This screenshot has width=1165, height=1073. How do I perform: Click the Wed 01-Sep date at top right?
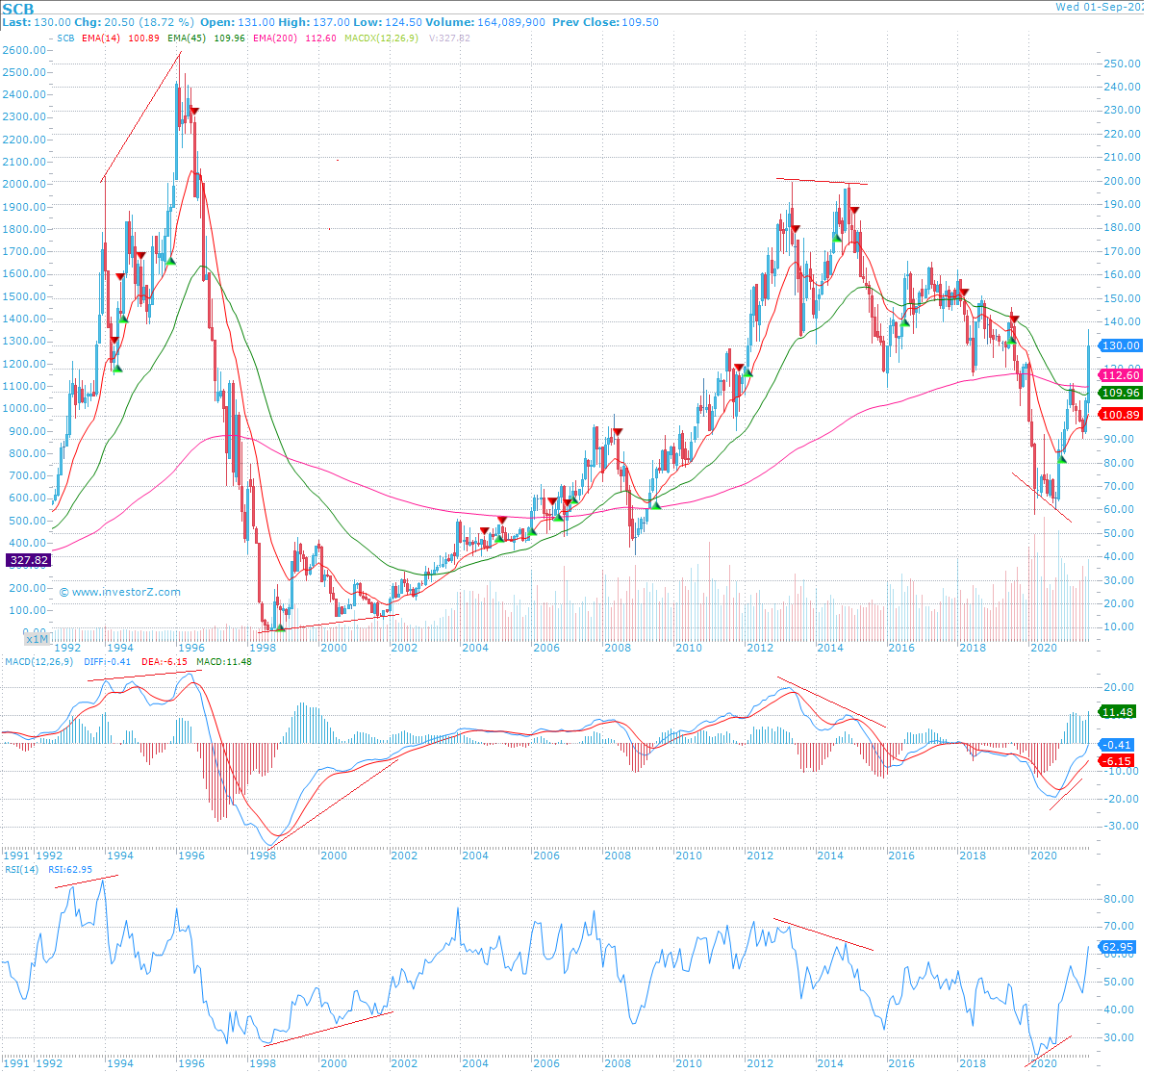click(x=1100, y=7)
